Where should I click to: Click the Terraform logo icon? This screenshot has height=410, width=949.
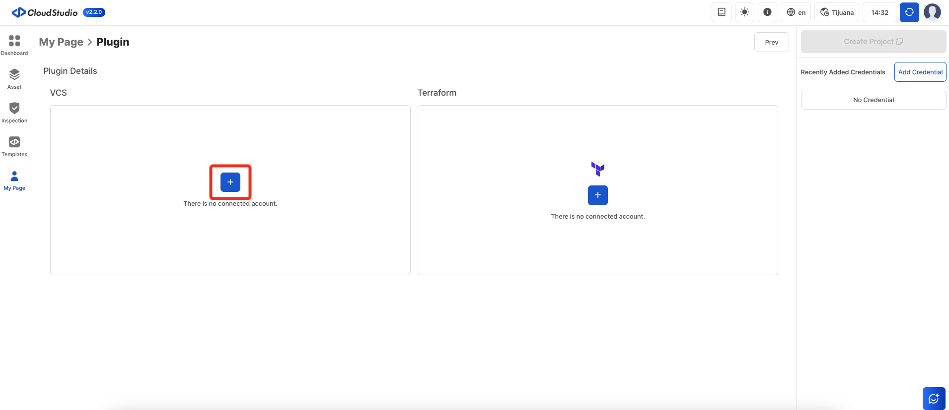tap(597, 169)
